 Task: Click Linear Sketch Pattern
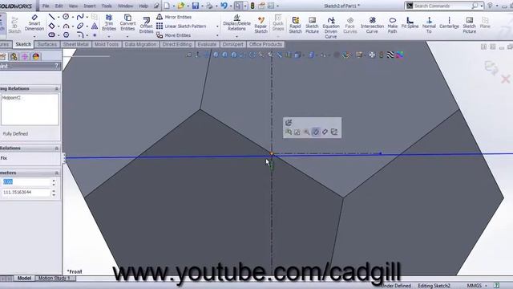181,26
